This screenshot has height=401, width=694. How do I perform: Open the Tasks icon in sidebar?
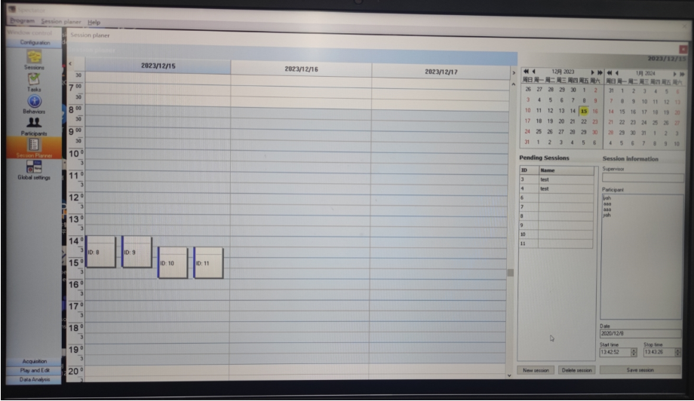34,79
